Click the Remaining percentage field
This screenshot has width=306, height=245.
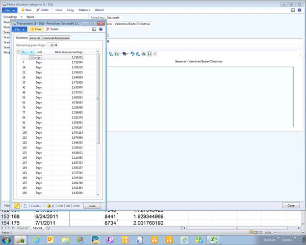(x=53, y=45)
